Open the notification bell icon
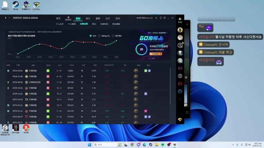264x148 pixels. click(x=161, y=18)
